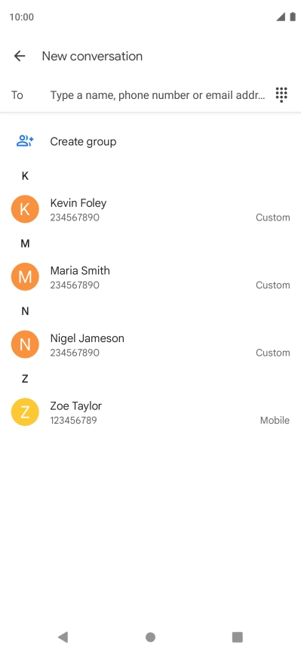Select Kevin Foley's orange K avatar
The width and height of the screenshot is (301, 654).
click(x=25, y=209)
